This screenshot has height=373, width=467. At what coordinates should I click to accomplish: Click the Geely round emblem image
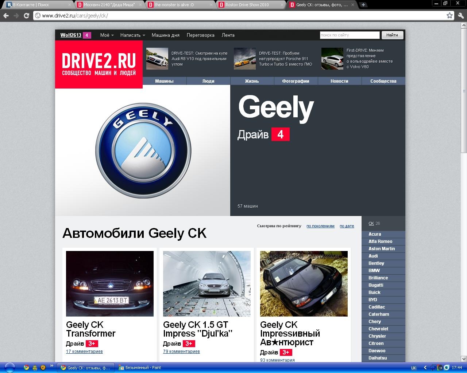143,150
